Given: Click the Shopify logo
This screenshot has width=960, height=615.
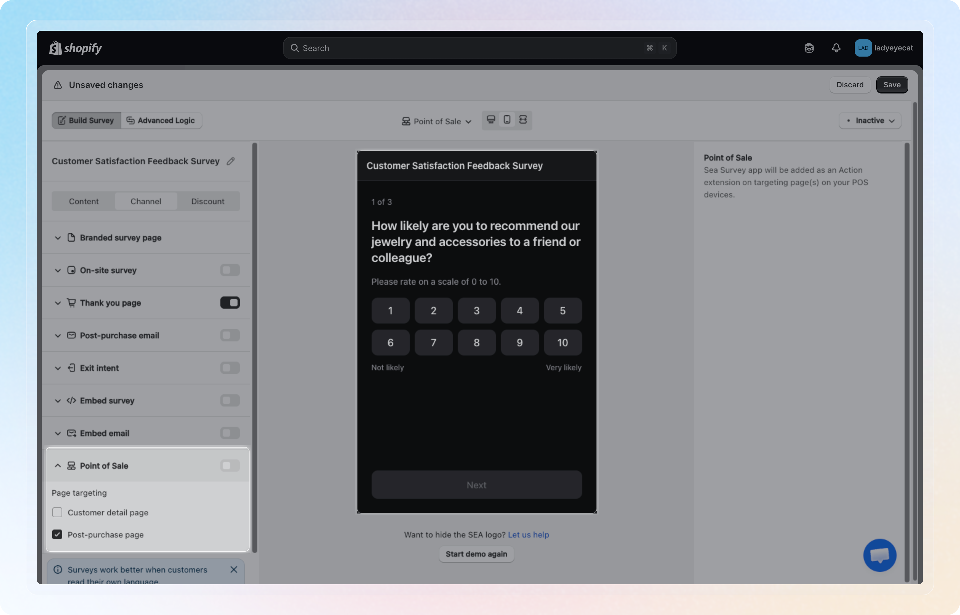Looking at the screenshot, I should 75,48.
